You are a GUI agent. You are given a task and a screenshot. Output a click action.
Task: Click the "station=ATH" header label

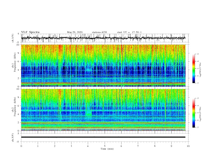[x=99, y=32]
